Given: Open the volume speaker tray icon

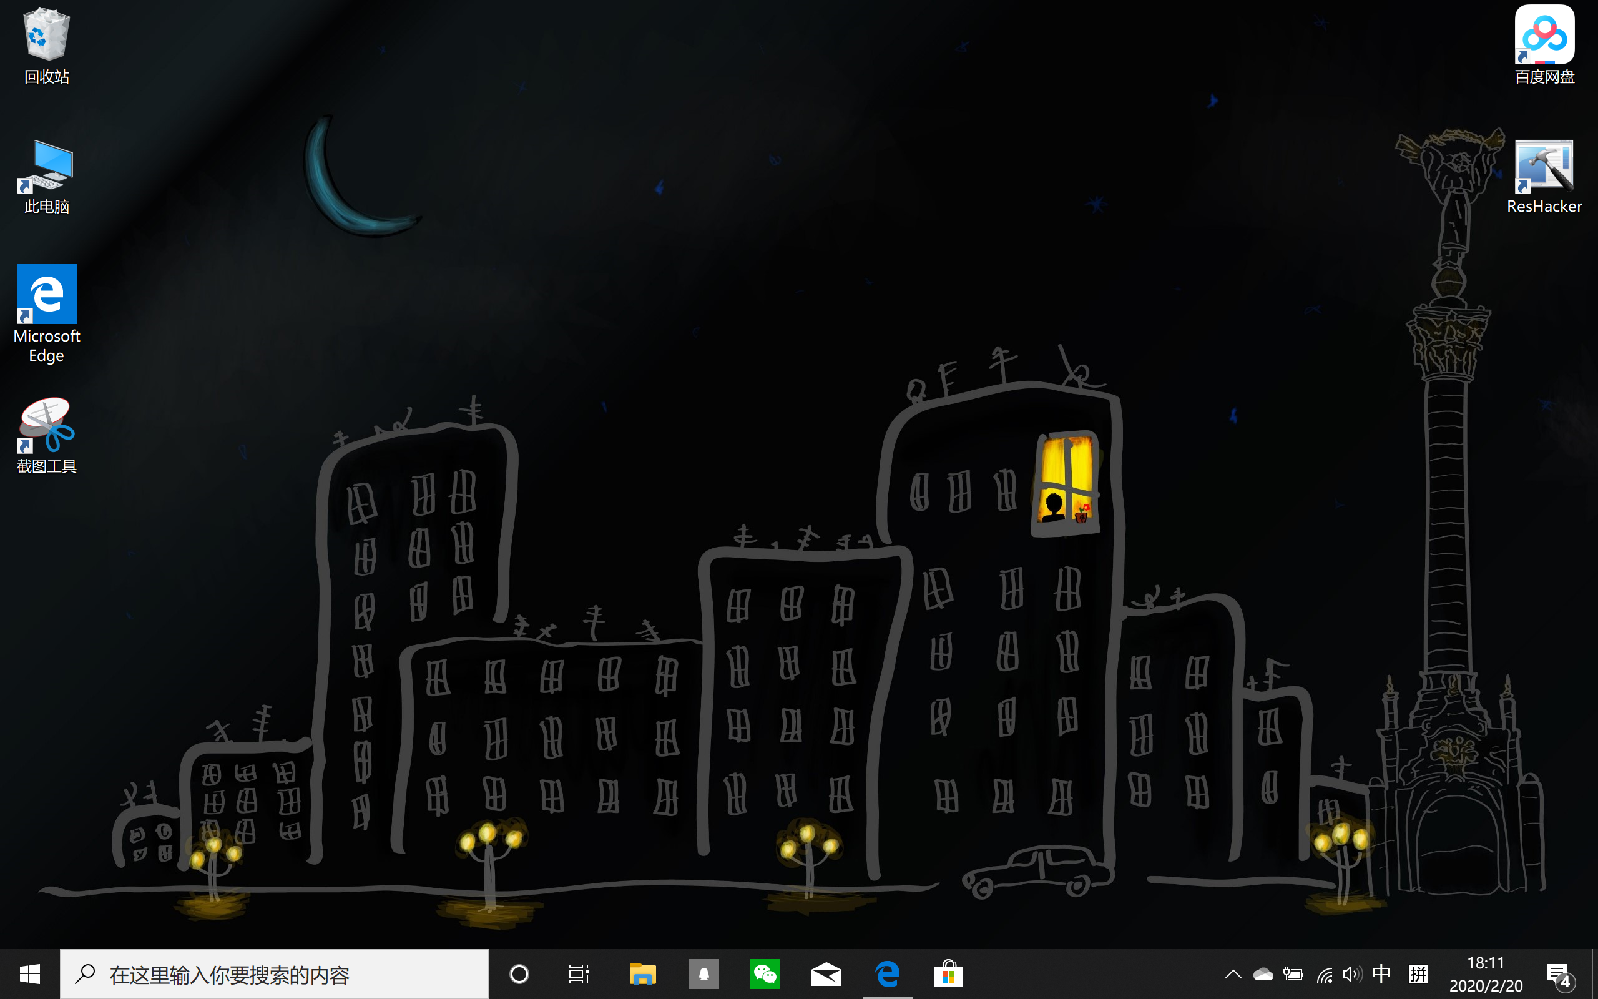Looking at the screenshot, I should point(1352,974).
